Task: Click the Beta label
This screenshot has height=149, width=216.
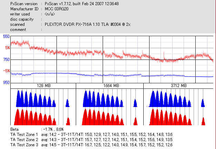Action: pos(14,129)
